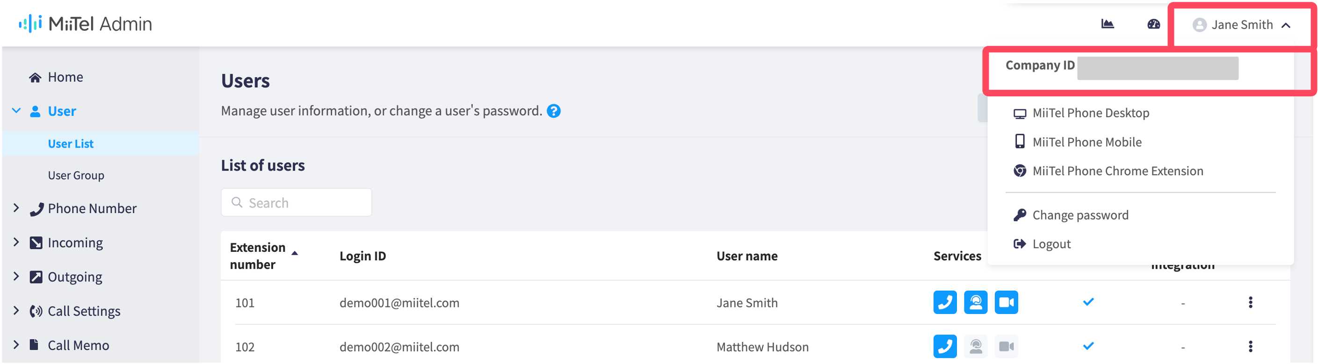Click Jane Smith's headset service icon

point(975,302)
